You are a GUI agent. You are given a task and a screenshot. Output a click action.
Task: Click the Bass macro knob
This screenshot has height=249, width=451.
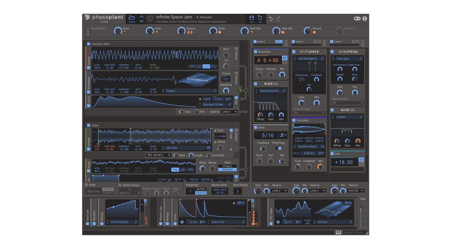point(118,31)
